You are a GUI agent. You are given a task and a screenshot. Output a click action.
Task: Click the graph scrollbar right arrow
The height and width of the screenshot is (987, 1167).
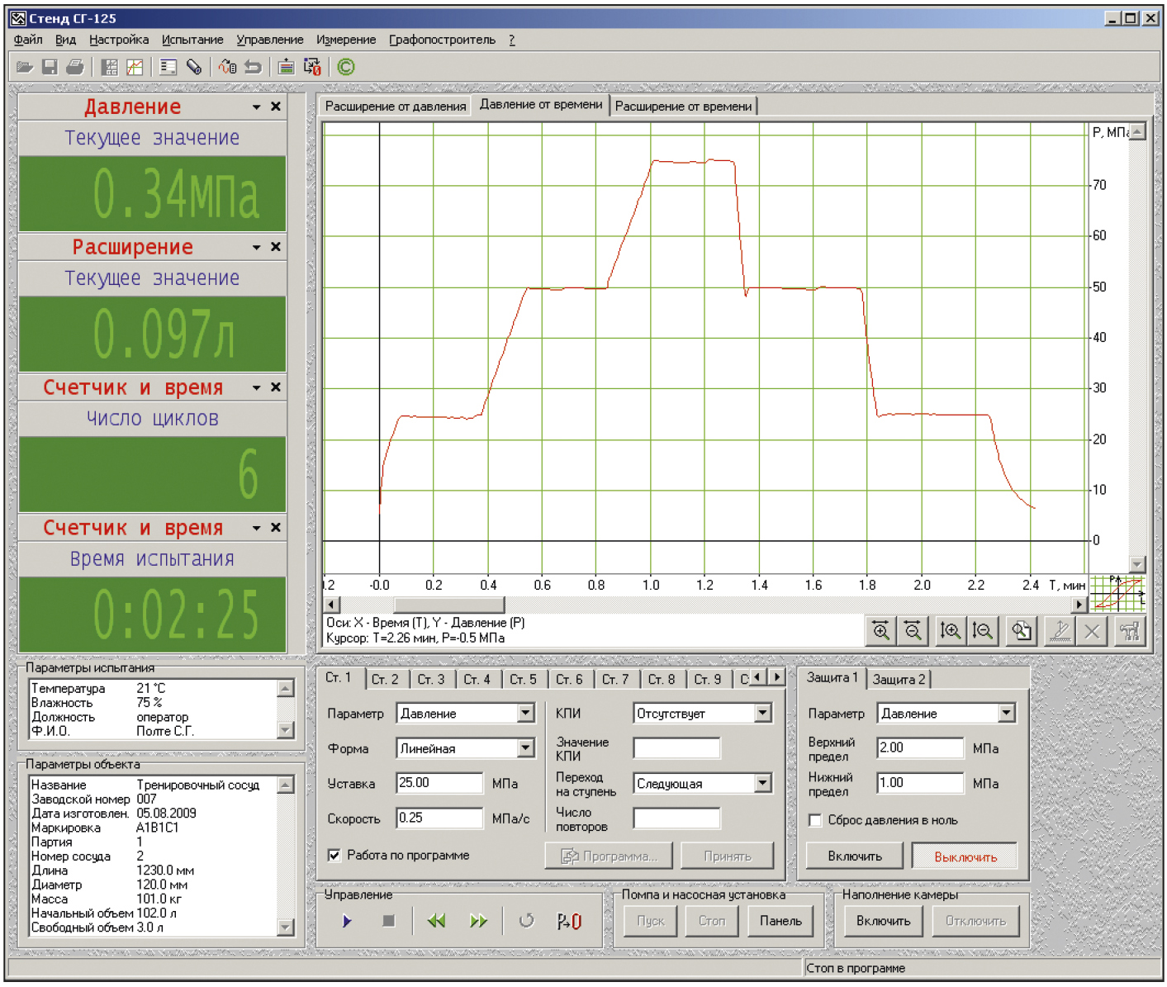pos(1079,605)
